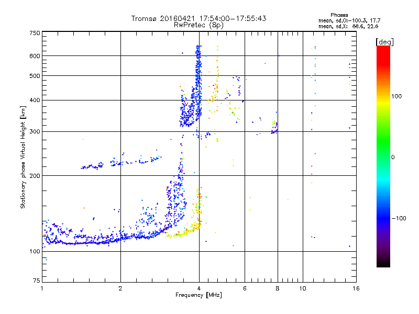Click the "[deg]" label above the color bar

(384, 42)
